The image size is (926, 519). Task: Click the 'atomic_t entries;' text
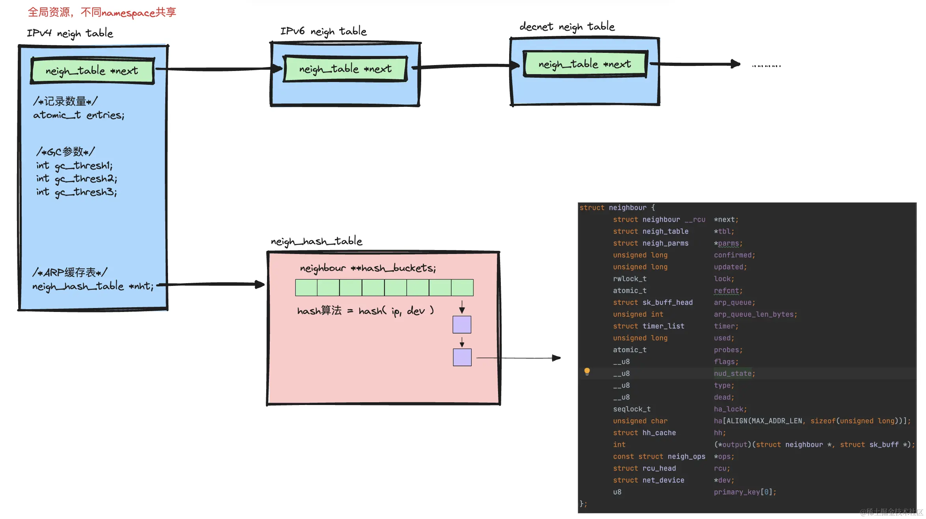(x=79, y=115)
